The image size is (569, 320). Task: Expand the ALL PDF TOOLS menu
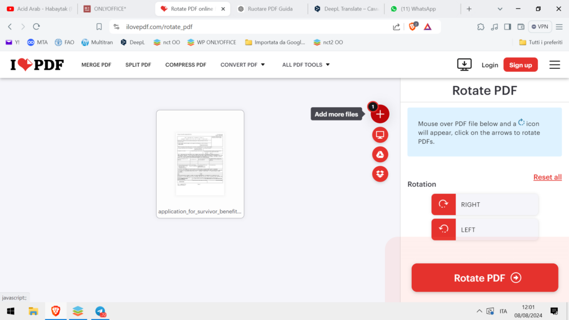coord(306,64)
